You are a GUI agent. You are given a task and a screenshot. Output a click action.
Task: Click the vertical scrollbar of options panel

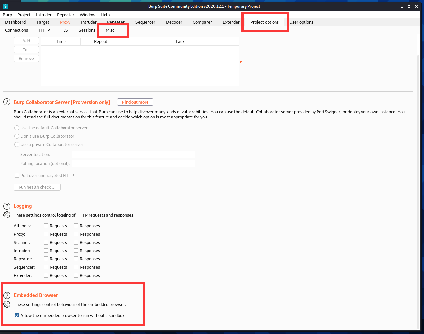[x=418, y=192]
